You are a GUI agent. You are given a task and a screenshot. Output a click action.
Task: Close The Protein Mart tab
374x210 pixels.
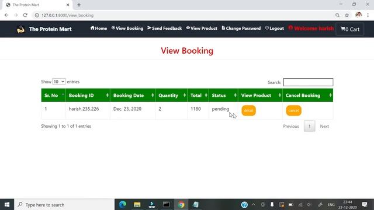(x=68, y=5)
